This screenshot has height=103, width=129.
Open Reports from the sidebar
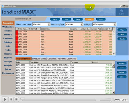[x=8, y=54]
